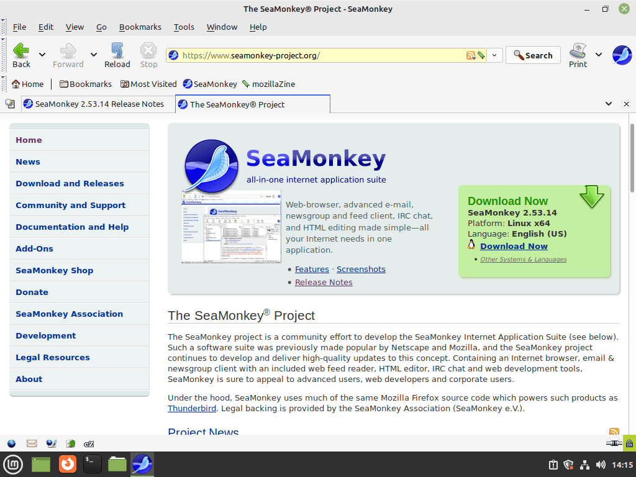Click the Forward arrow button
The width and height of the screenshot is (636, 477).
coord(68,55)
